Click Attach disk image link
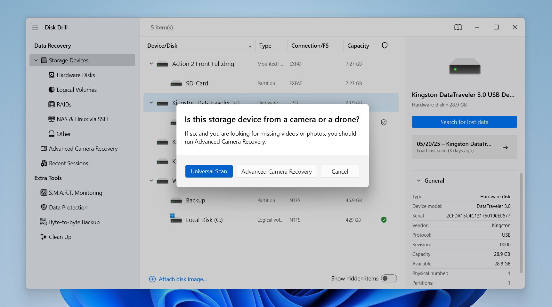 tap(183, 279)
